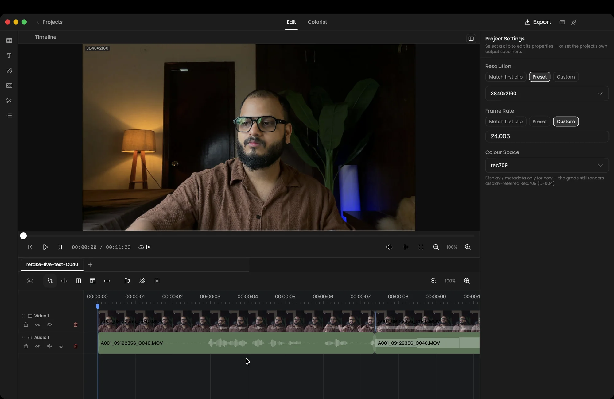Select the retake-live-test-C040 timeline tab
This screenshot has width=614, height=399.
point(52,264)
